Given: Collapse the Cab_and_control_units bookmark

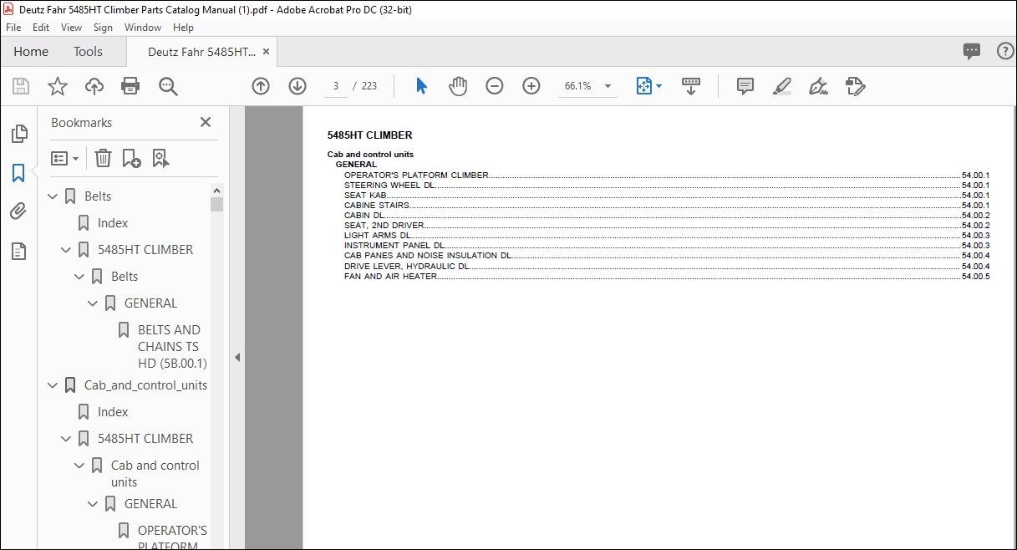Looking at the screenshot, I should point(53,385).
